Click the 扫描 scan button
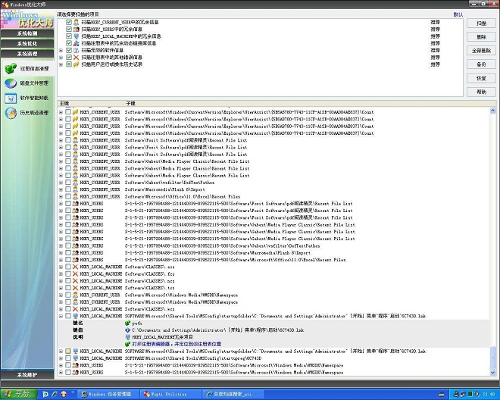Image resolution: width=500 pixels, height=400 pixels. 481,23
